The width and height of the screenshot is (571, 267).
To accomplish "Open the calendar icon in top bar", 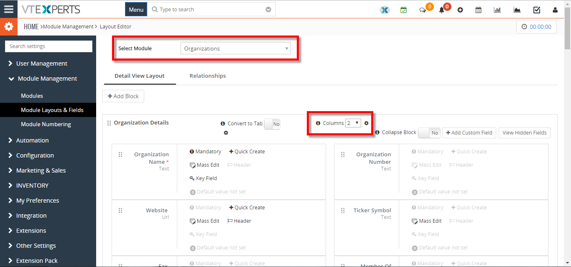I will 478,10.
